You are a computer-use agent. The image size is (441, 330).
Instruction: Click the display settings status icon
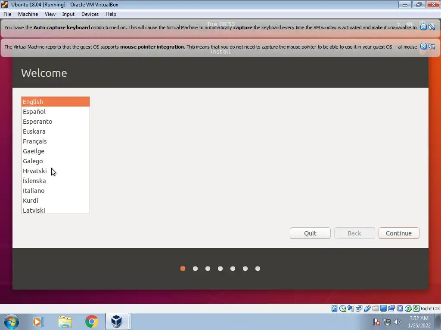click(383, 309)
